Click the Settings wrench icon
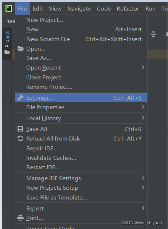This screenshot has width=168, height=229. click(20, 98)
